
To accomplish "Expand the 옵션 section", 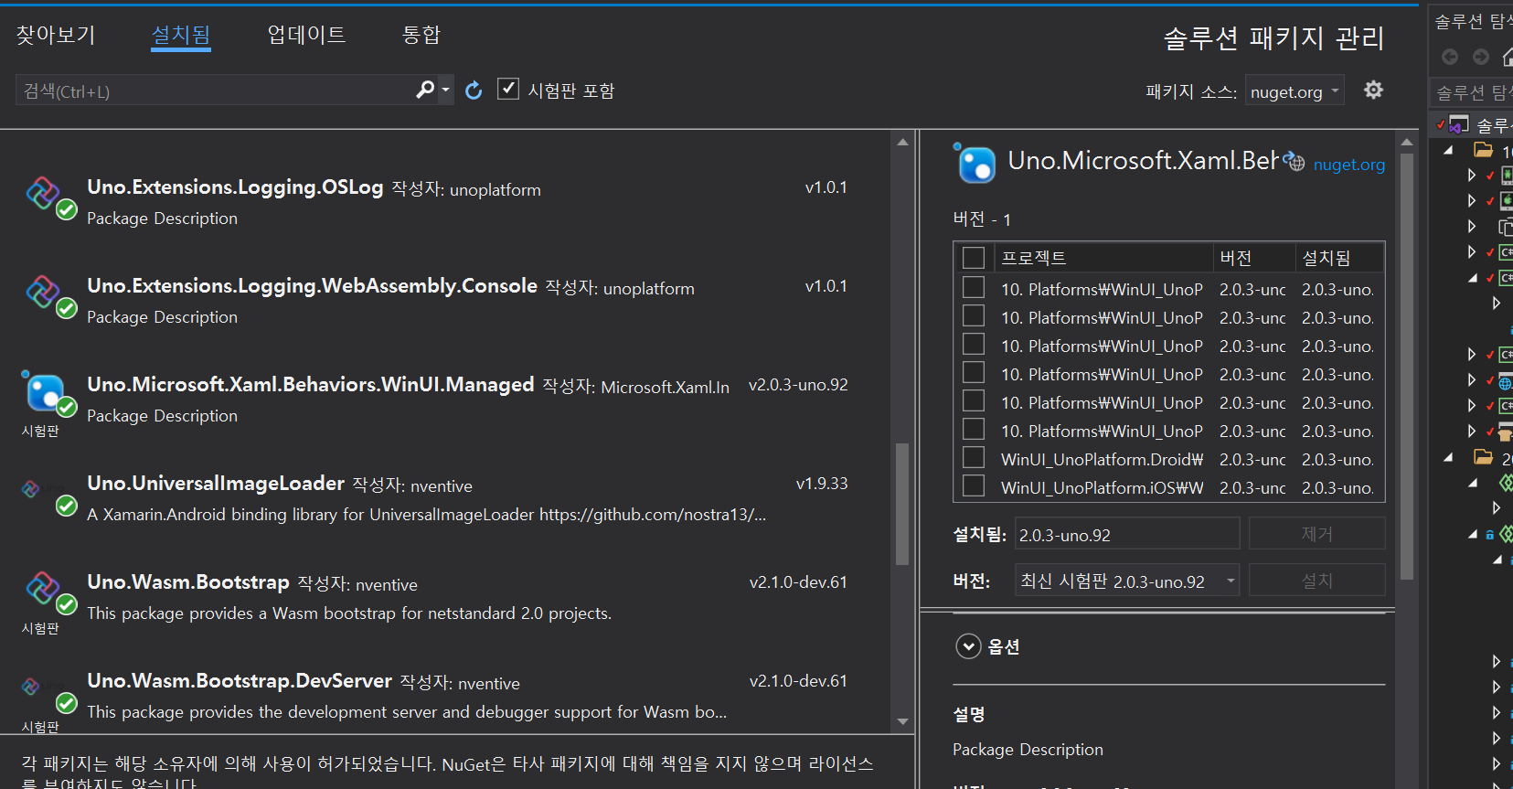I will (968, 646).
